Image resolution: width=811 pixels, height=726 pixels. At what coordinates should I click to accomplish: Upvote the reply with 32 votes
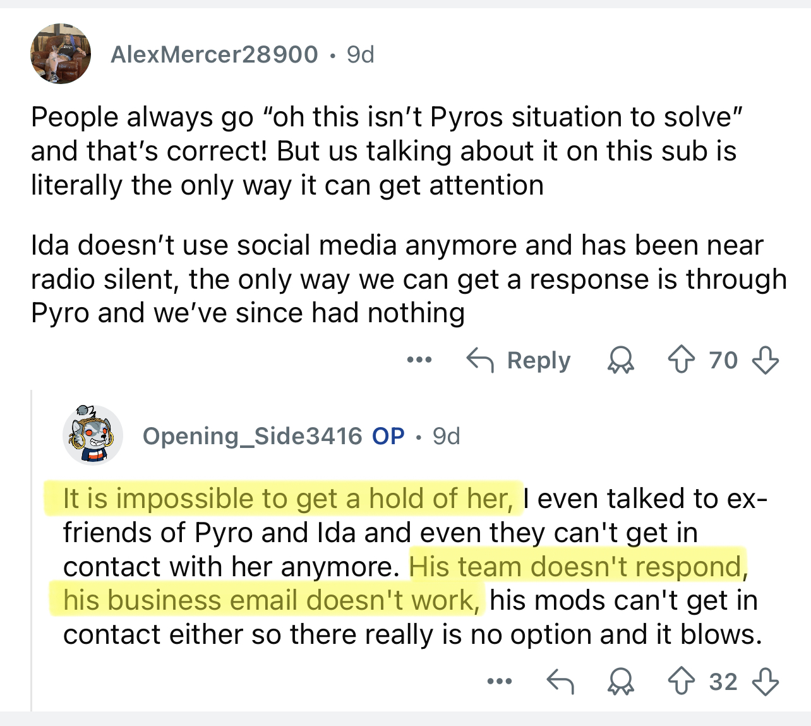(x=681, y=682)
